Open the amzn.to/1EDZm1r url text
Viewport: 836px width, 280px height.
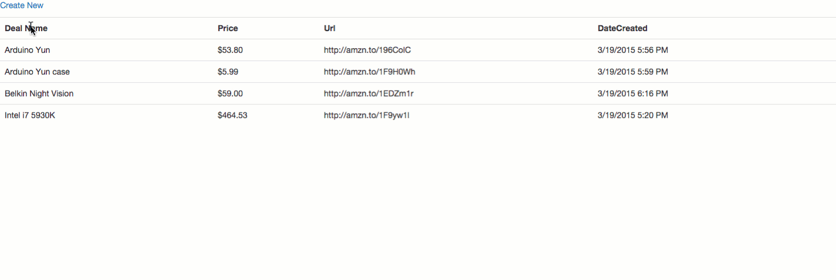click(x=369, y=93)
